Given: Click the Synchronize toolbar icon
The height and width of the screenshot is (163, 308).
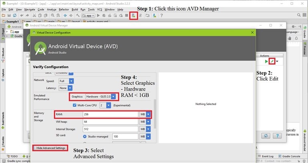Looking at the screenshot, I should pyautogui.click(x=15, y=16).
